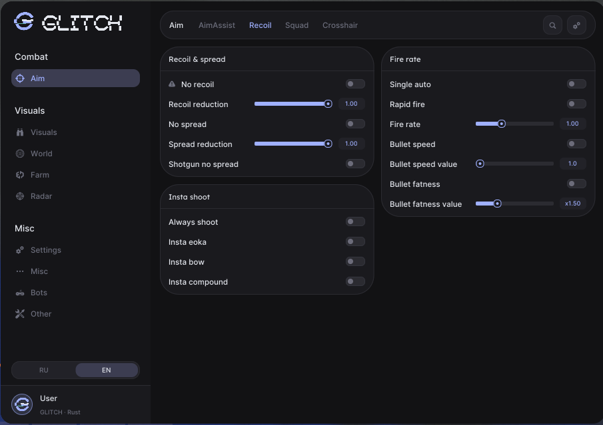Toggle the No spread switch

(x=355, y=124)
